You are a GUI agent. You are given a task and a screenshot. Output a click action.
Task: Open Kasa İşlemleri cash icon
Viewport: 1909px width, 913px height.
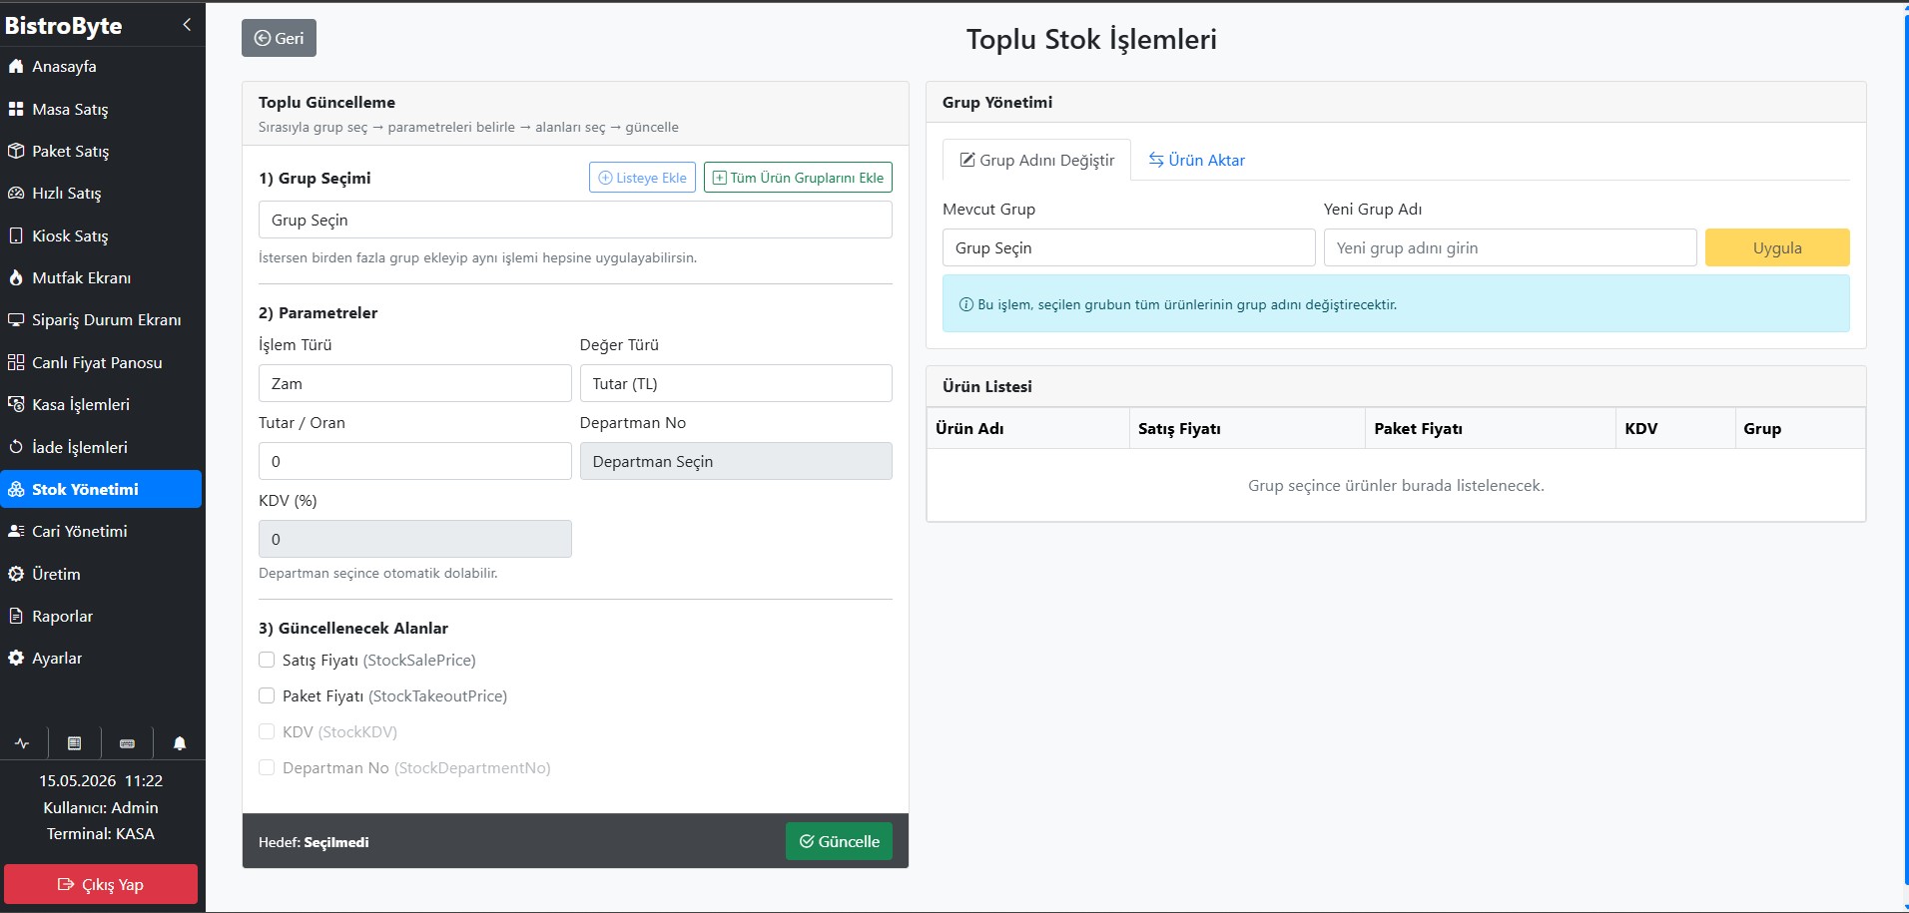tap(16, 404)
